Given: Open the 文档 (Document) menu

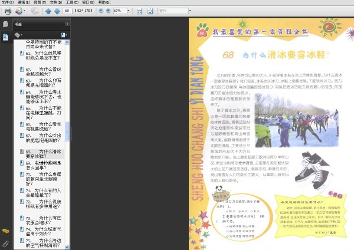Looking at the screenshot, I should point(56,2).
